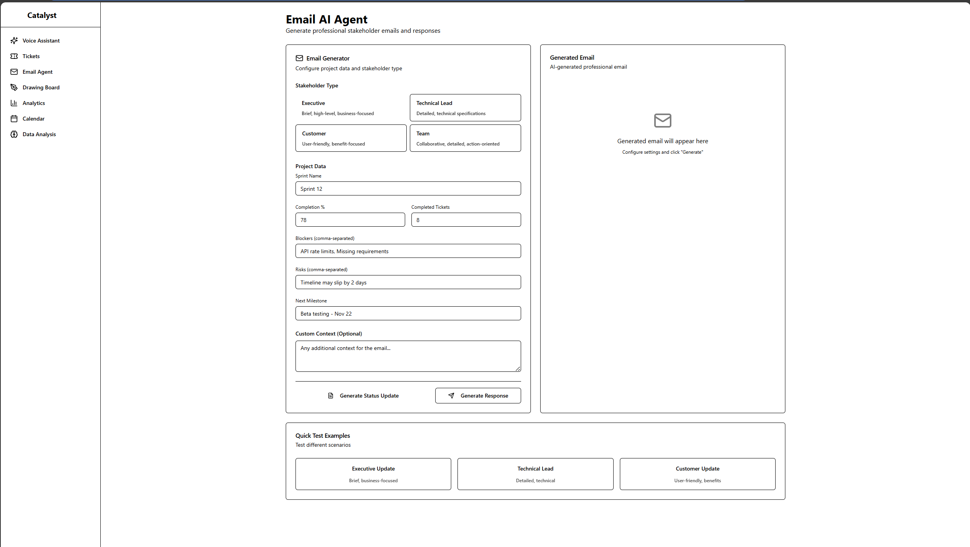
Task: Load the Customer Update quick example
Action: 697,474
